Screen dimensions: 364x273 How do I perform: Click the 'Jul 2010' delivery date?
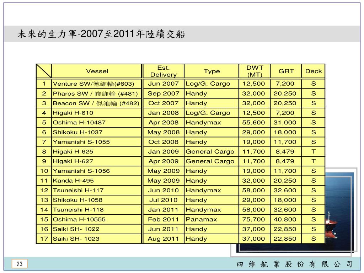(x=164, y=200)
